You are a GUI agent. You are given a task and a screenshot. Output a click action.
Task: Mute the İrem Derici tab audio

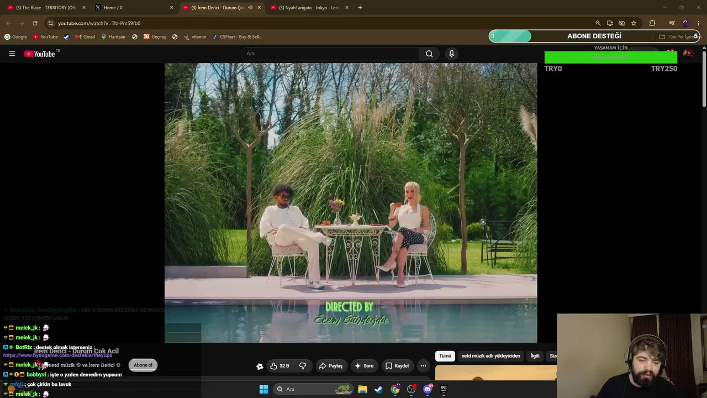[250, 8]
